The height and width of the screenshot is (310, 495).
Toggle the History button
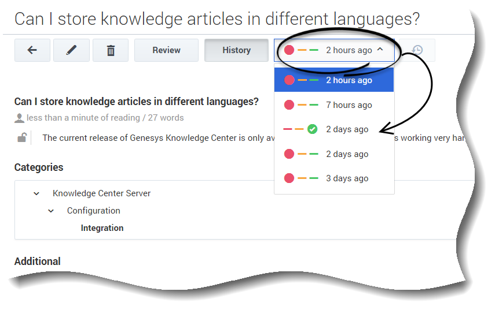coord(236,50)
